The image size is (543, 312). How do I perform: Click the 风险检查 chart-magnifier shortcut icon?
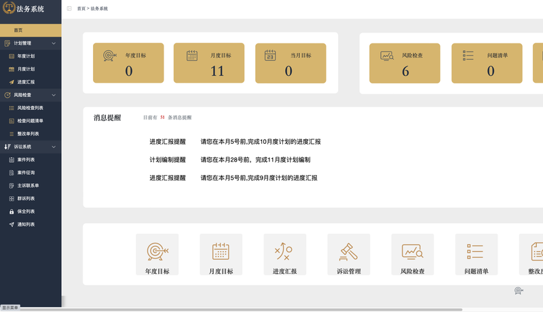pyautogui.click(x=412, y=251)
